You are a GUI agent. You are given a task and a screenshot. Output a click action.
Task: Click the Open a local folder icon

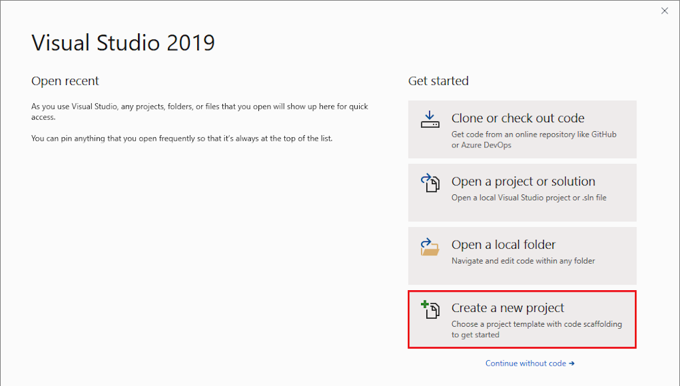(430, 247)
